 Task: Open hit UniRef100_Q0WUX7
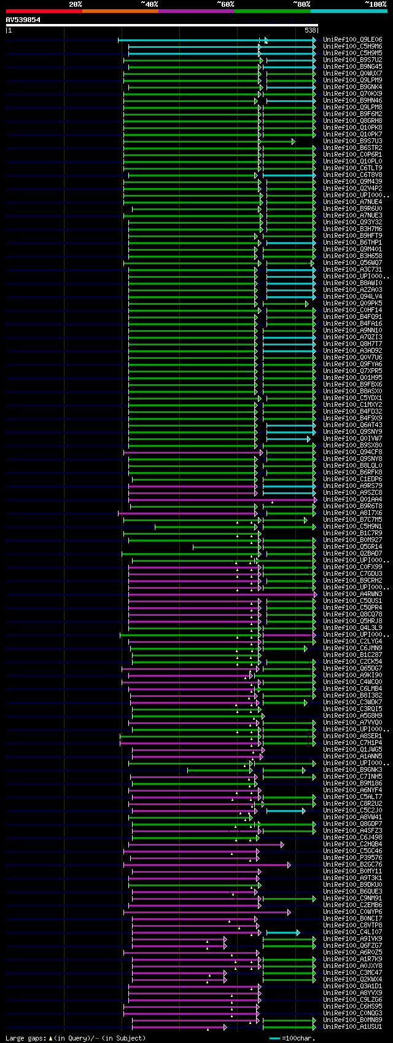pyautogui.click(x=352, y=74)
